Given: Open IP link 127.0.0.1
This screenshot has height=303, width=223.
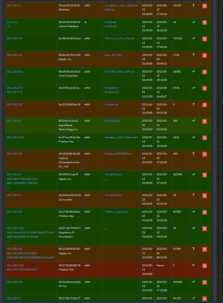Looking at the screenshot, I should click(12, 22).
